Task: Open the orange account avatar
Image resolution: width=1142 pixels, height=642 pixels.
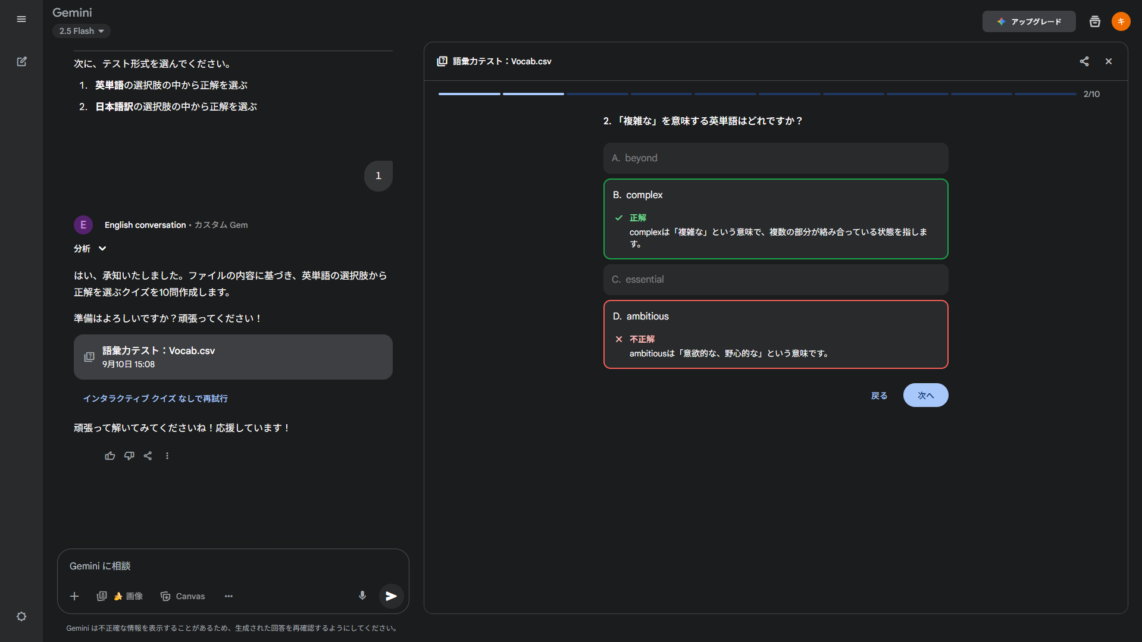Action: pos(1121,21)
